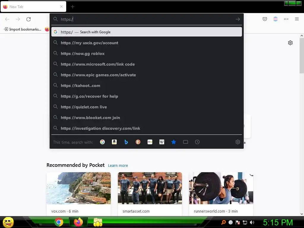Choose suggestion 'https //g.co/recover for help'
The width and height of the screenshot is (304, 228).
pos(147,96)
